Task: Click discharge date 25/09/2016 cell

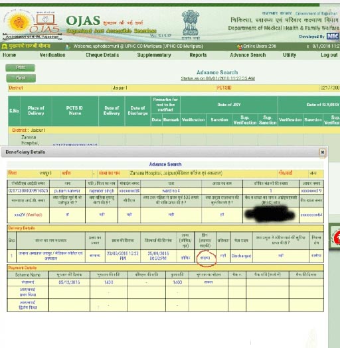Action: coord(158,256)
